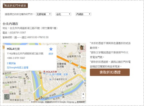The image size is (144, 106).
Task: Open the 2 篇評論 reviews link
Action: 11,63
